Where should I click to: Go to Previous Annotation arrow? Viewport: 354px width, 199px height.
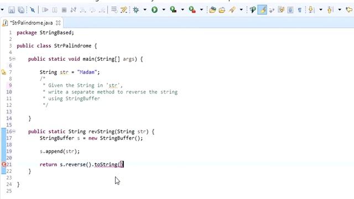pos(330,10)
